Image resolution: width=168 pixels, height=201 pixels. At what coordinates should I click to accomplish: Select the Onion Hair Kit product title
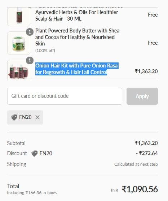(x=77, y=69)
